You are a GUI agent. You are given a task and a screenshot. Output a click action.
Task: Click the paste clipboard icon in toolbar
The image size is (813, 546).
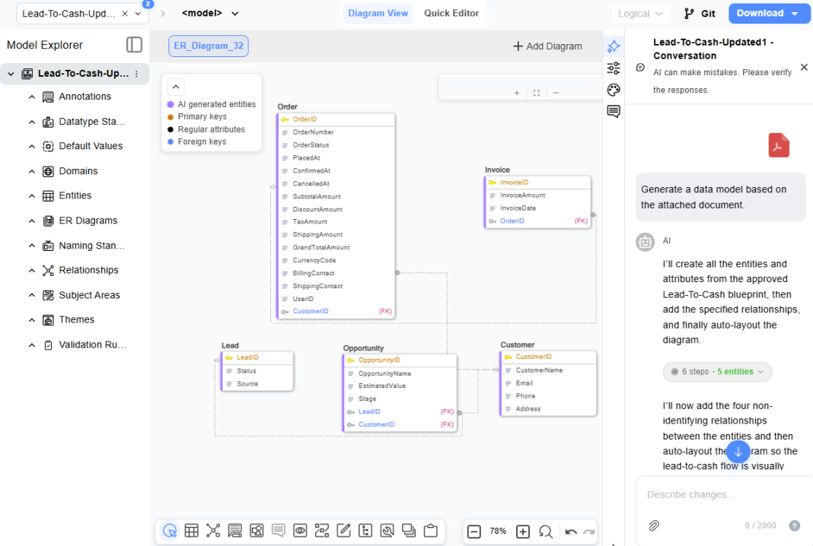point(431,531)
